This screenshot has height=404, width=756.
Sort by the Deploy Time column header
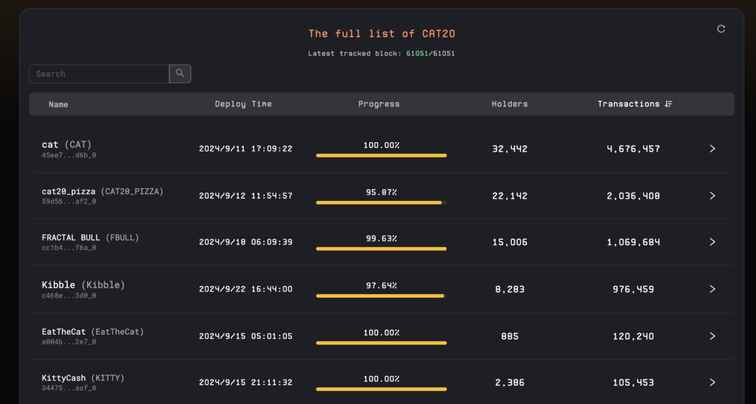244,104
